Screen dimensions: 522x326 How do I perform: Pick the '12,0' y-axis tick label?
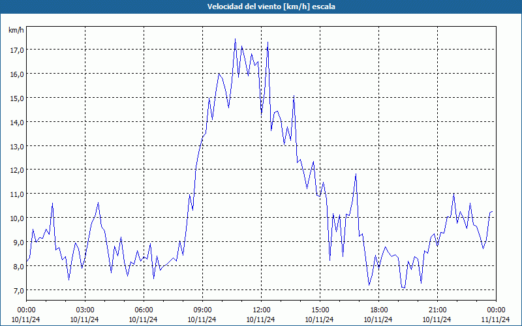(x=17, y=170)
